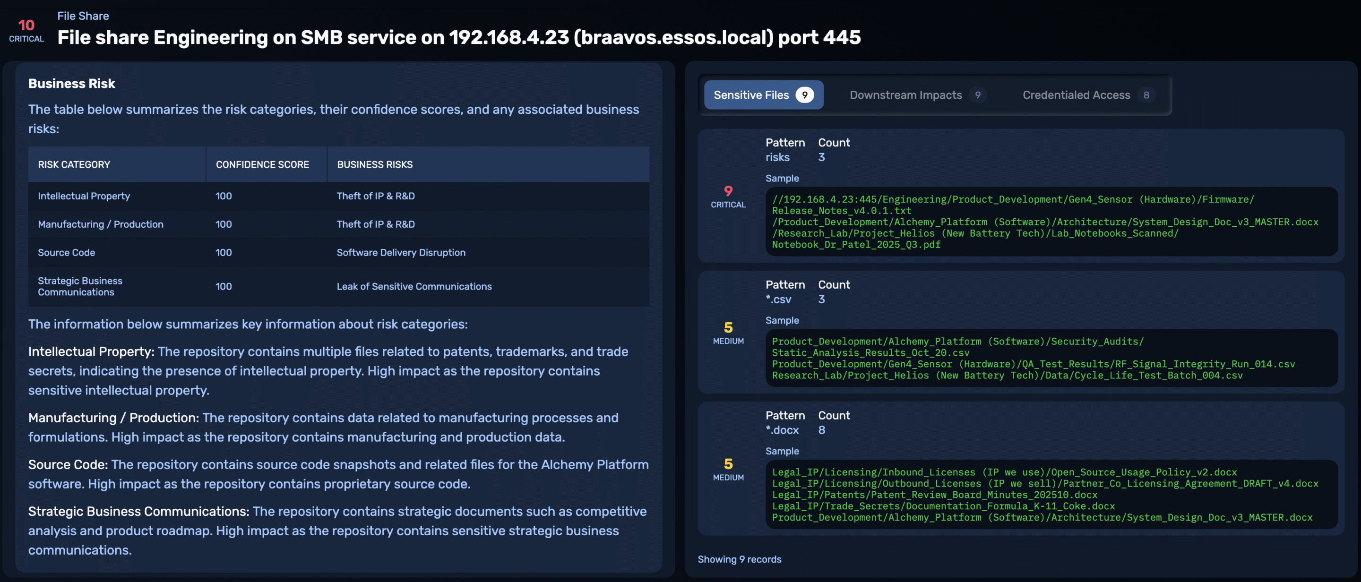Click the critical score 10 badge

pyautogui.click(x=26, y=30)
